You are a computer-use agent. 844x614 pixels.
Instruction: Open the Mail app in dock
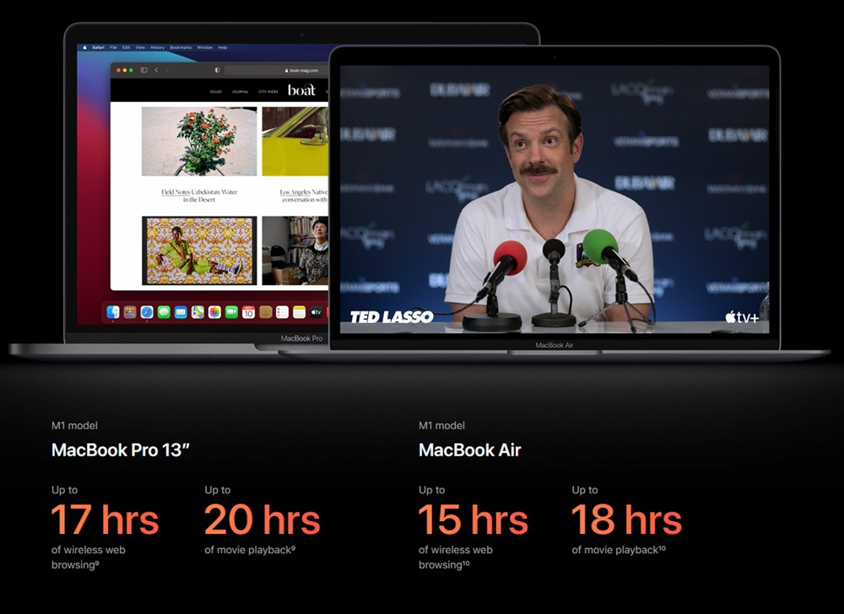(181, 312)
